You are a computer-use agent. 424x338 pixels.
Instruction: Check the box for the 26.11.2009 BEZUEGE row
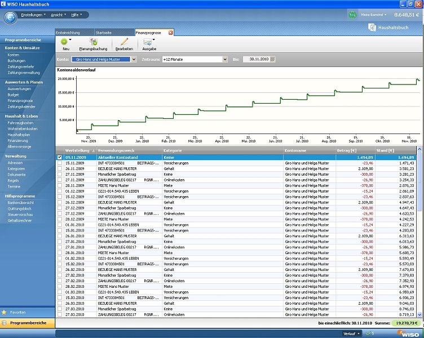point(60,168)
